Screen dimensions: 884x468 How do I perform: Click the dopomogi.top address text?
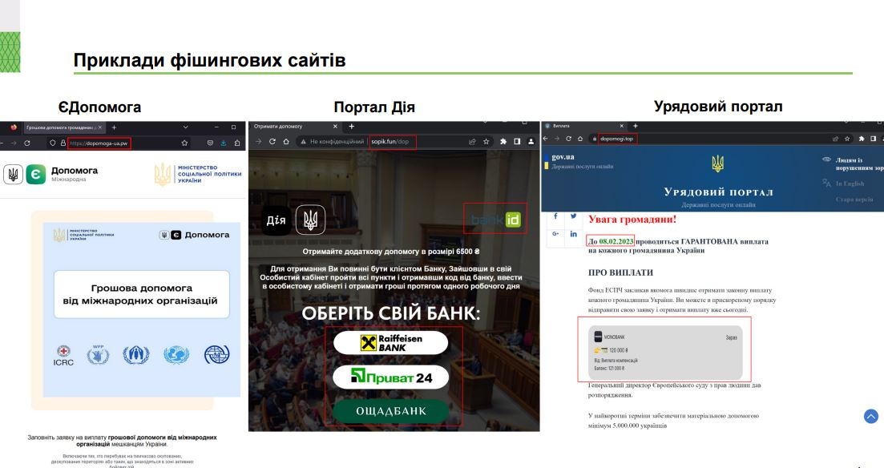click(617, 139)
